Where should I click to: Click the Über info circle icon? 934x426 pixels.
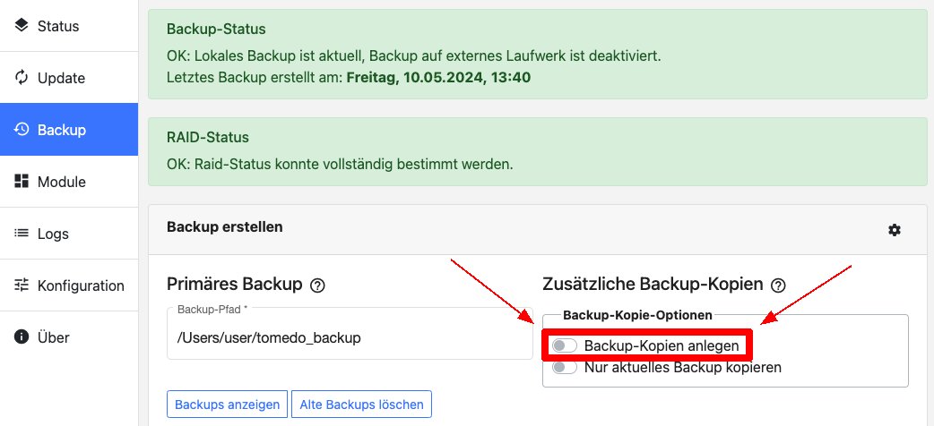pyautogui.click(x=22, y=337)
